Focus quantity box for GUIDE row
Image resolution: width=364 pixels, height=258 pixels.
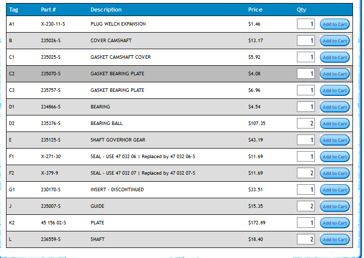pyautogui.click(x=306, y=206)
